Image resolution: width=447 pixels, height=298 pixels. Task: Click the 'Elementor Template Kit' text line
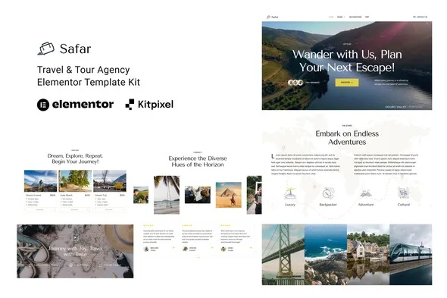89,82
